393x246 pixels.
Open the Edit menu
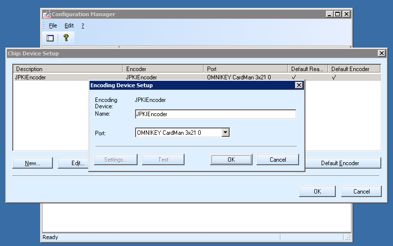pyautogui.click(x=69, y=25)
